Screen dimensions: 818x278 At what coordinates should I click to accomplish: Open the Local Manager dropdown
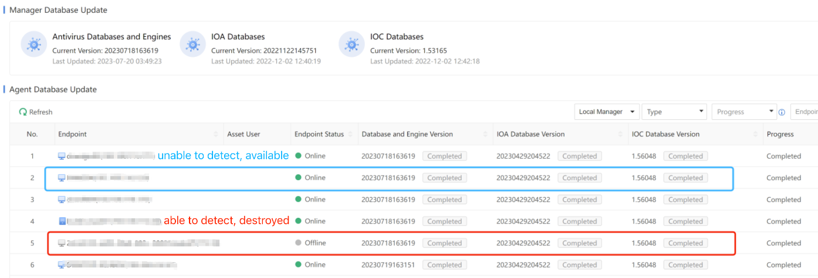point(607,112)
